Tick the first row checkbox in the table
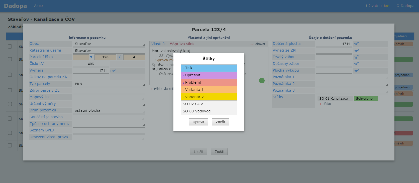The width and height of the screenshot is (419, 183). point(10,47)
